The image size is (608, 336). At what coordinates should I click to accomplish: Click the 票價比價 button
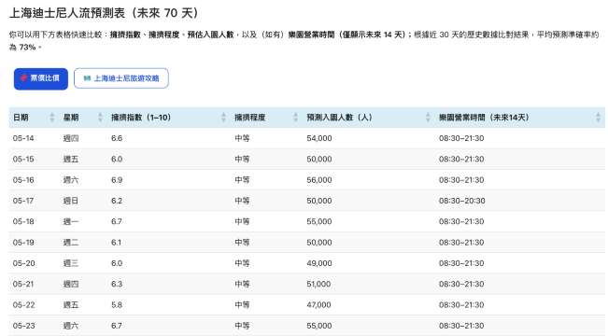pos(41,78)
